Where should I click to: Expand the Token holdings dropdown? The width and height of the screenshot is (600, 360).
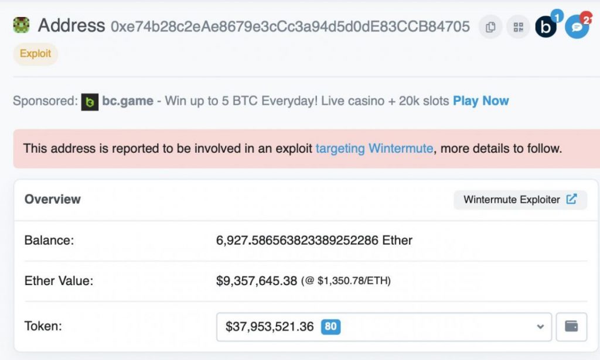click(x=384, y=327)
